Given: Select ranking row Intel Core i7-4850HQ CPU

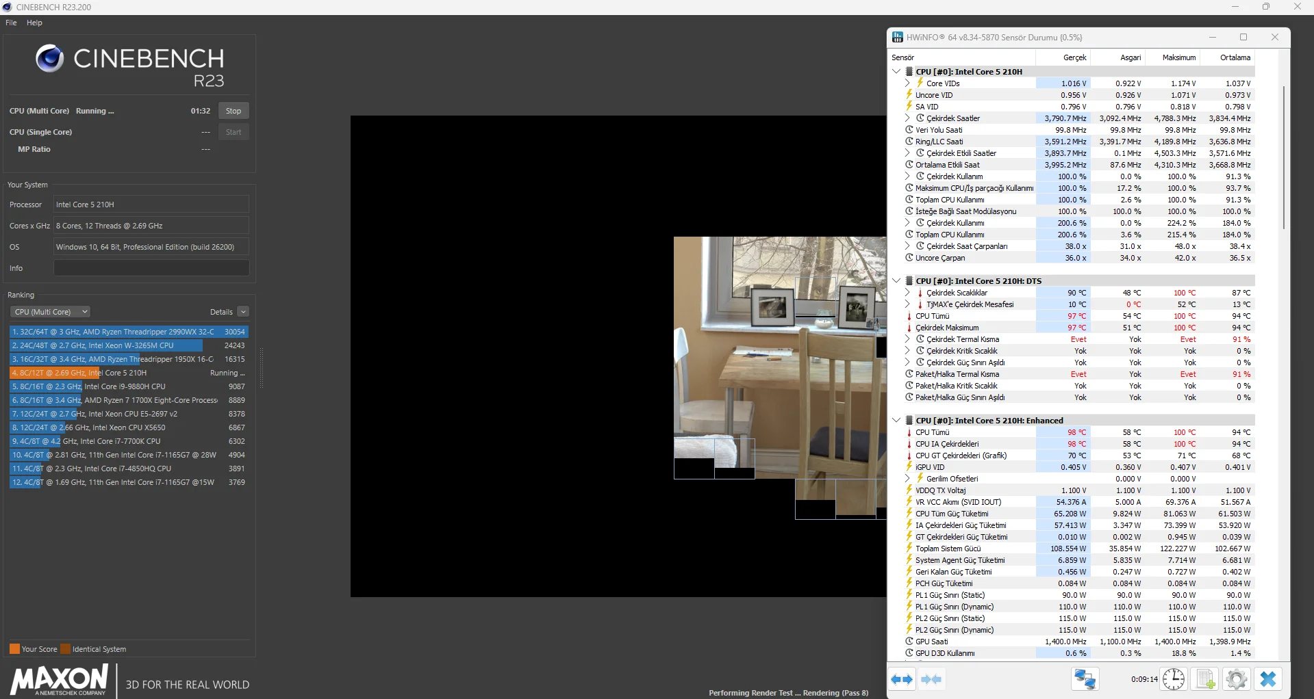Looking at the screenshot, I should (129, 469).
